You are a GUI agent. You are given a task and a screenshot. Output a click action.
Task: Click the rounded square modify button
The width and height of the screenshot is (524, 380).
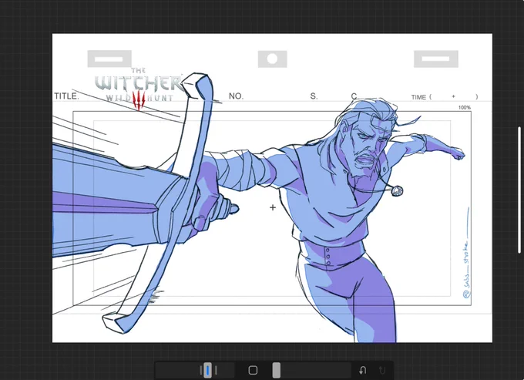253,370
